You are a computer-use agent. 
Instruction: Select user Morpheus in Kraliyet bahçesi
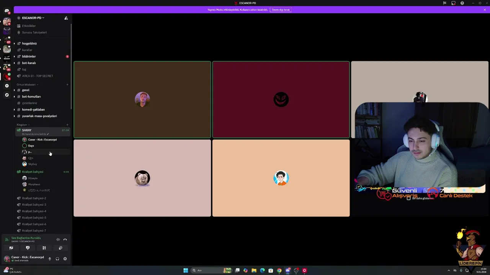point(34,184)
